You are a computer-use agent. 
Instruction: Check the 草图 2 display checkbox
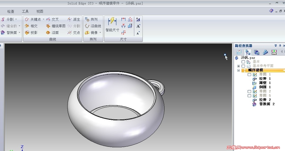(x=250, y=91)
